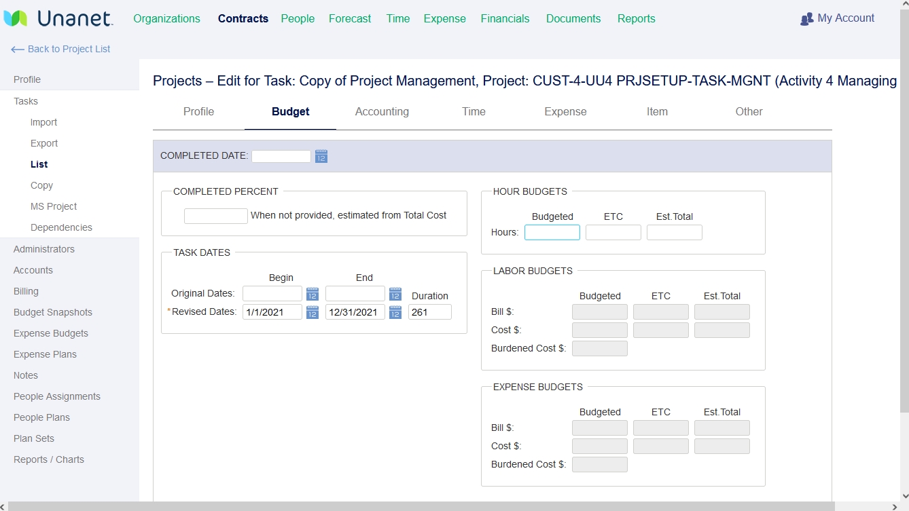Open the calendar for Original Dates End

(x=395, y=293)
